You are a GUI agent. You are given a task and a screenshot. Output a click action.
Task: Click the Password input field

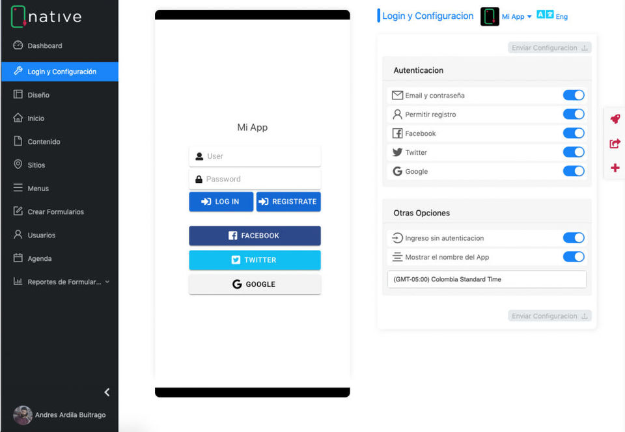(x=255, y=179)
